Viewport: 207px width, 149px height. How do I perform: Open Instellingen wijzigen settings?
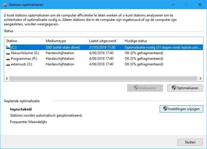click(181, 109)
